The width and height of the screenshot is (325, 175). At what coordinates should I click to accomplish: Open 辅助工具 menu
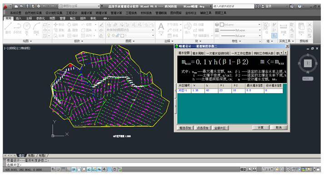click(205, 13)
